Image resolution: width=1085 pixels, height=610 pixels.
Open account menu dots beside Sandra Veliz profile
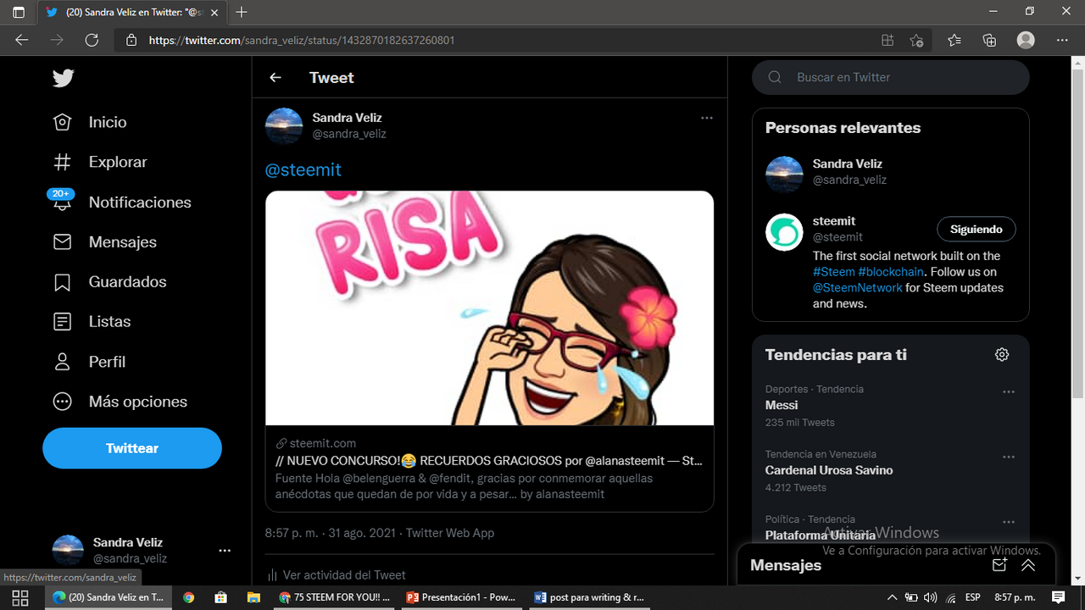[x=225, y=550]
